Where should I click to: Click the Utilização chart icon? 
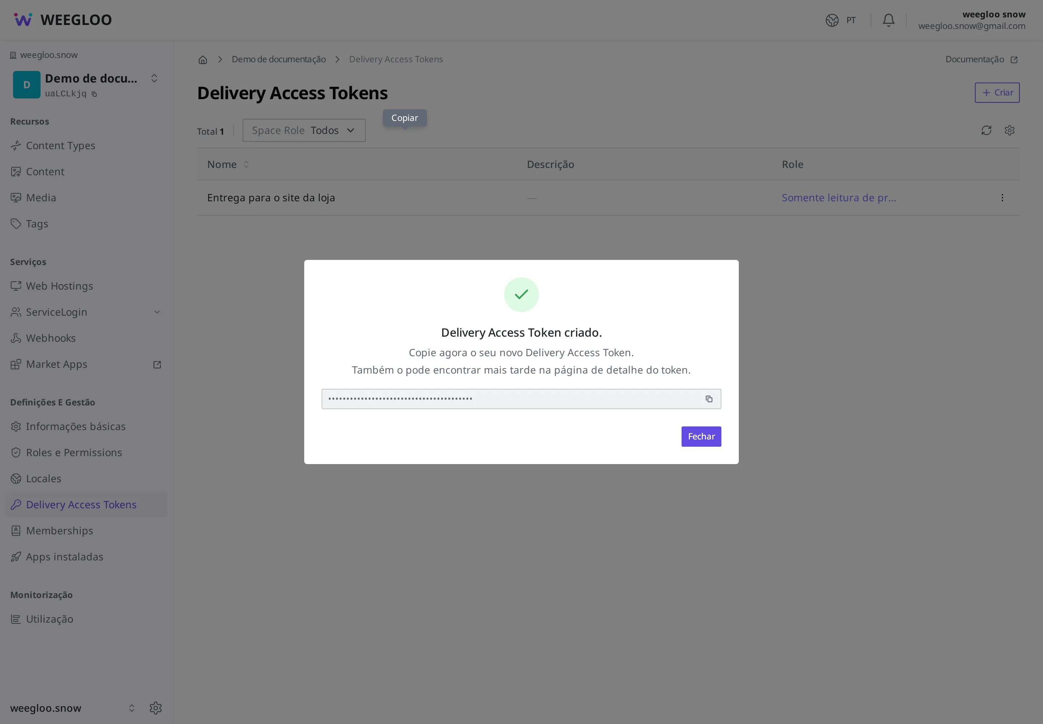click(16, 619)
